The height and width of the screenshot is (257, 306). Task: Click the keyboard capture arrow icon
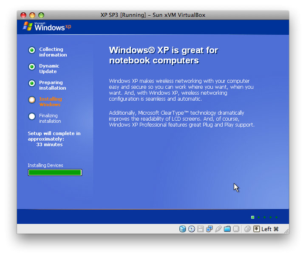point(256,229)
